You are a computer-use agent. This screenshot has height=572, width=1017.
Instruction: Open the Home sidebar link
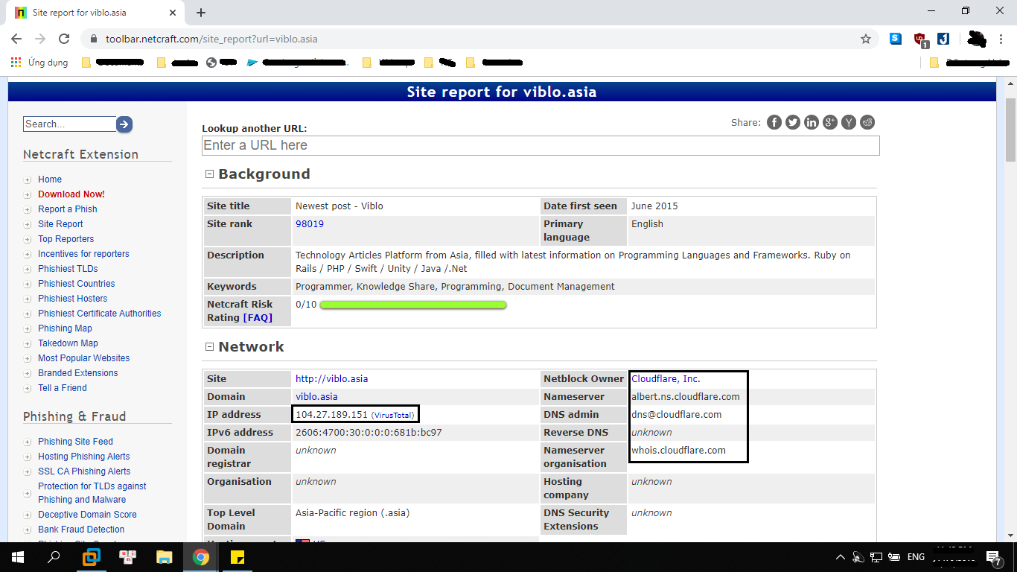point(50,179)
